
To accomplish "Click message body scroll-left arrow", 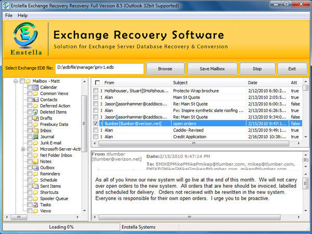I will pyautogui.click(x=95, y=217).
